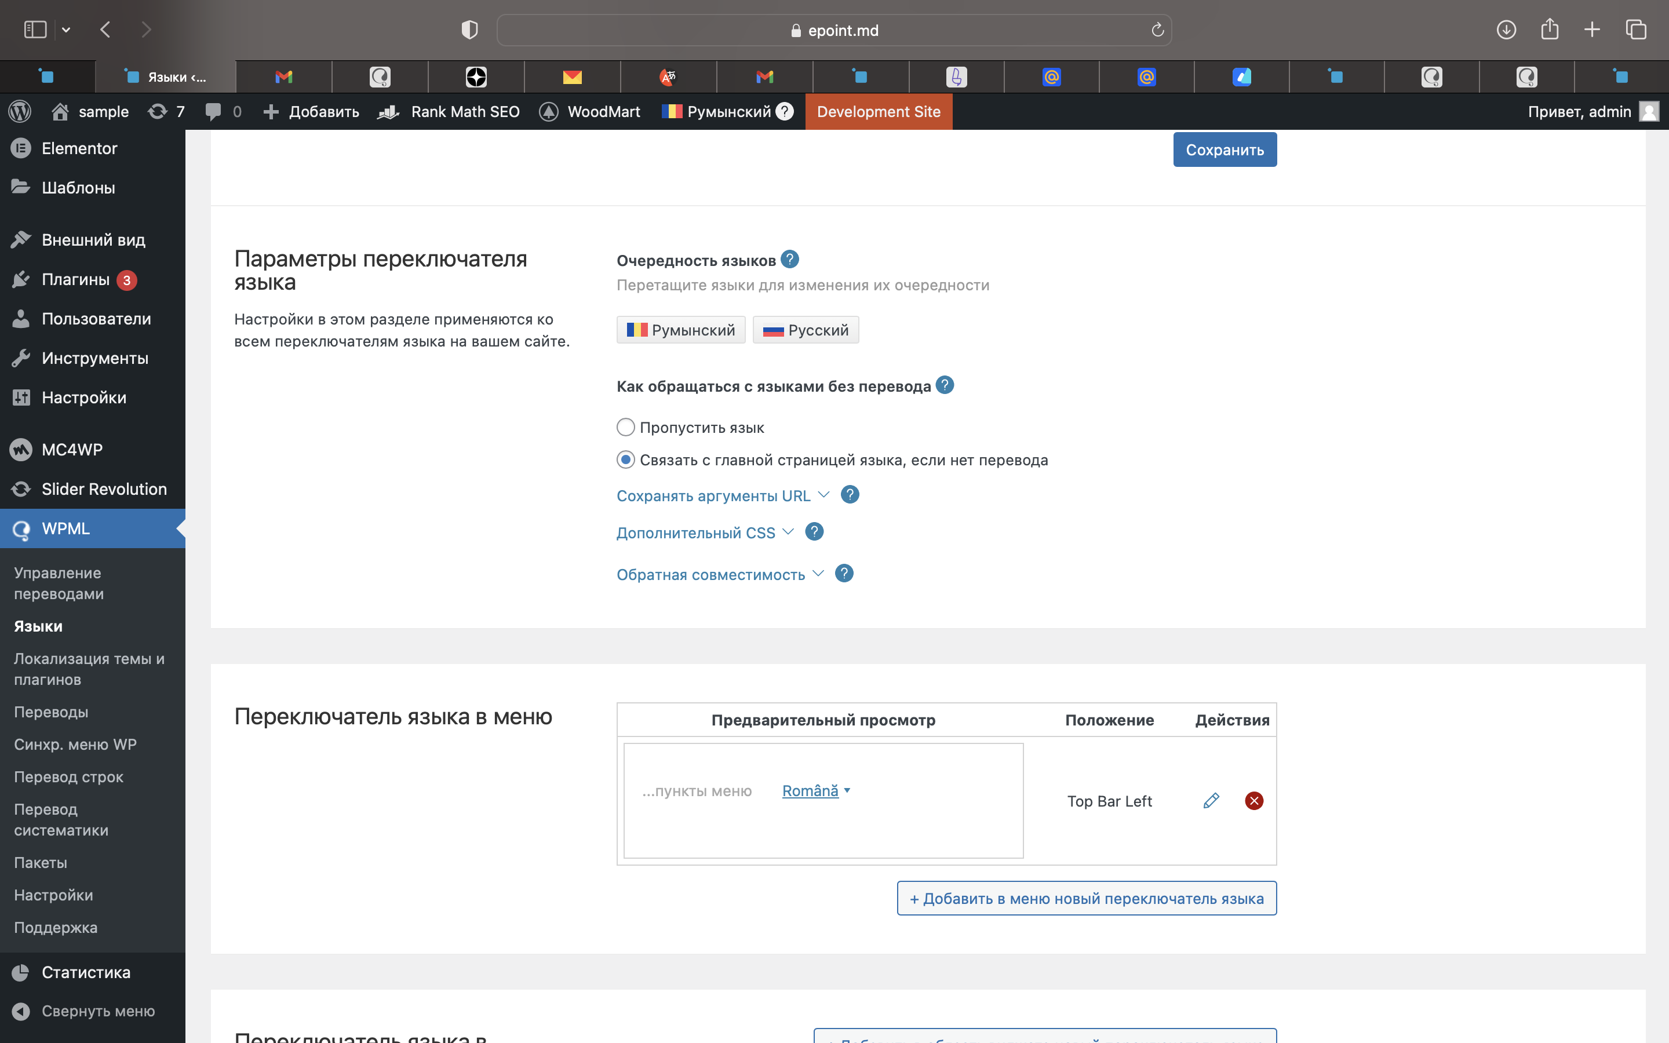The image size is (1669, 1043).
Task: Click the WPML sidebar menu item
Action: 92,528
